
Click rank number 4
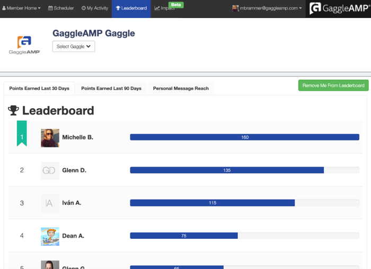(22, 236)
